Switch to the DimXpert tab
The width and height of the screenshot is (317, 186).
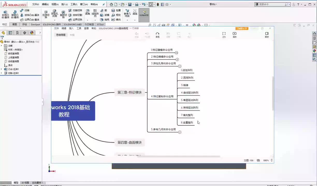click(35, 25)
